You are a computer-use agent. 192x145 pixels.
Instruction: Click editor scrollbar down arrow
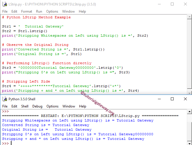pyautogui.click(x=189, y=93)
